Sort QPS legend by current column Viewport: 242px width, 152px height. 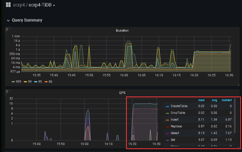coord(226,100)
